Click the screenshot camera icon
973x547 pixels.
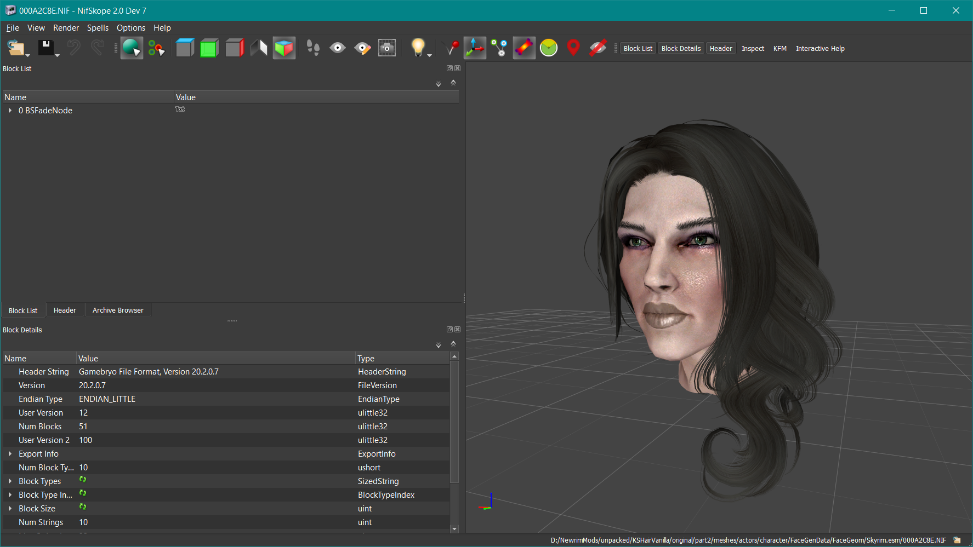(387, 48)
